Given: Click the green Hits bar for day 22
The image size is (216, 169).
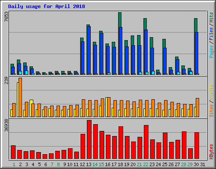Looking at the screenshot, I should coord(145,24).
